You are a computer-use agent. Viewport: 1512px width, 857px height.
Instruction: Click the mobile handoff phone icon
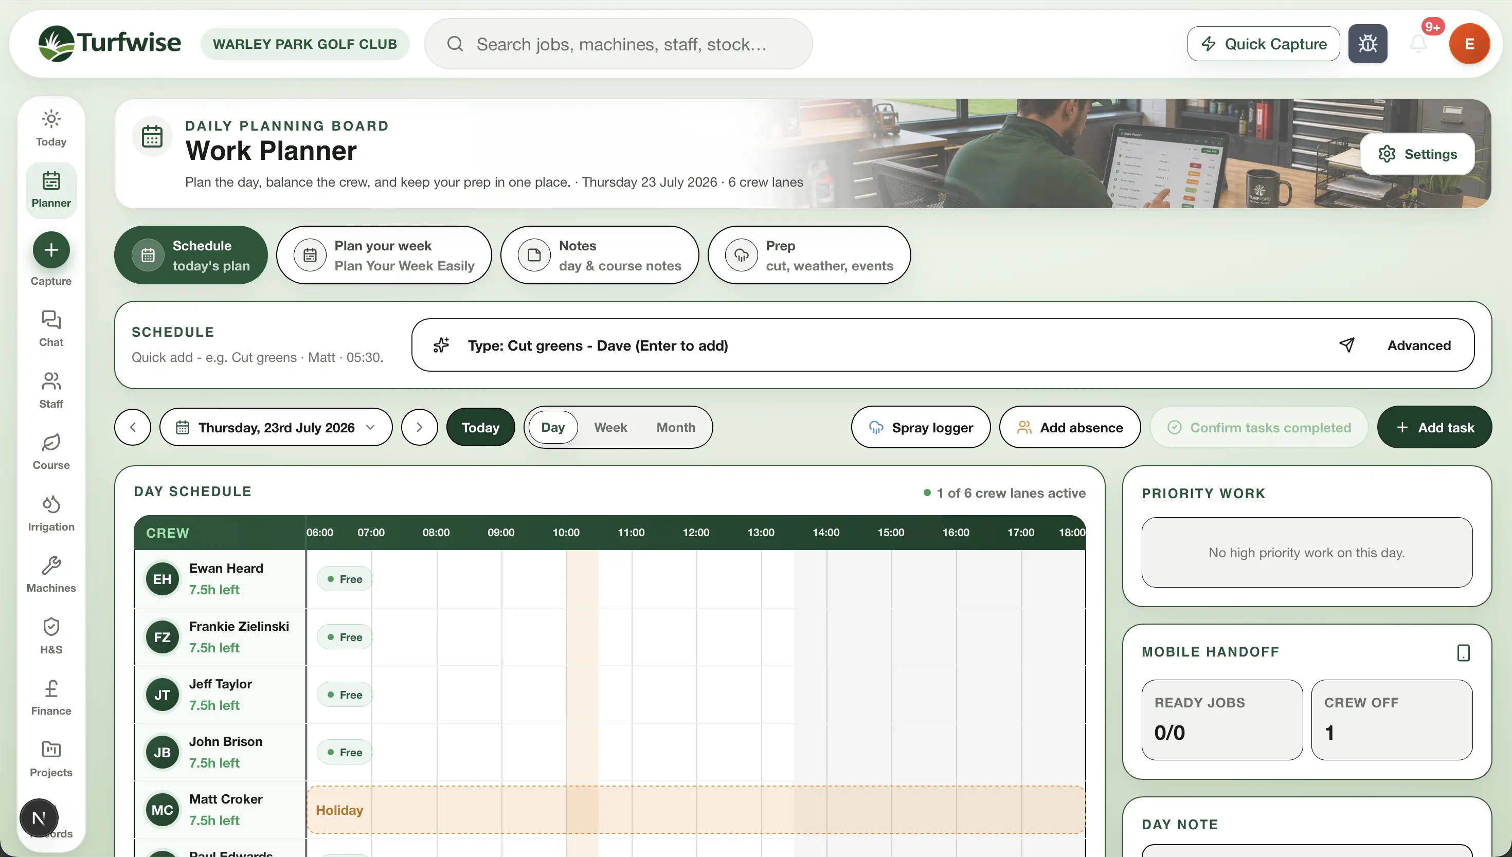click(1463, 652)
